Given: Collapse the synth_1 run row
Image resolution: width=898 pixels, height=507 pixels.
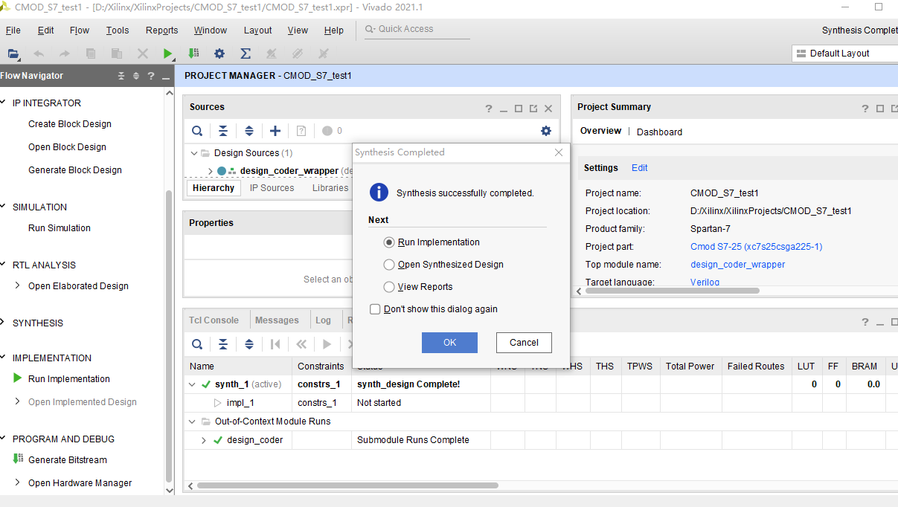Looking at the screenshot, I should [x=193, y=384].
